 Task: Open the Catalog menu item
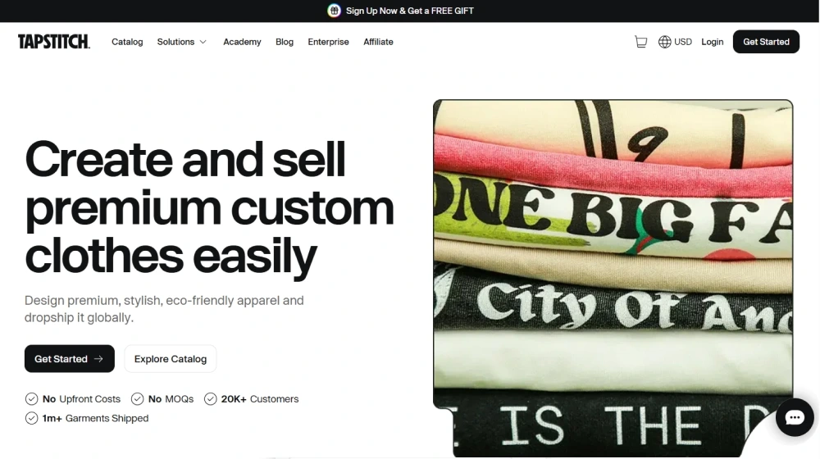(x=127, y=42)
